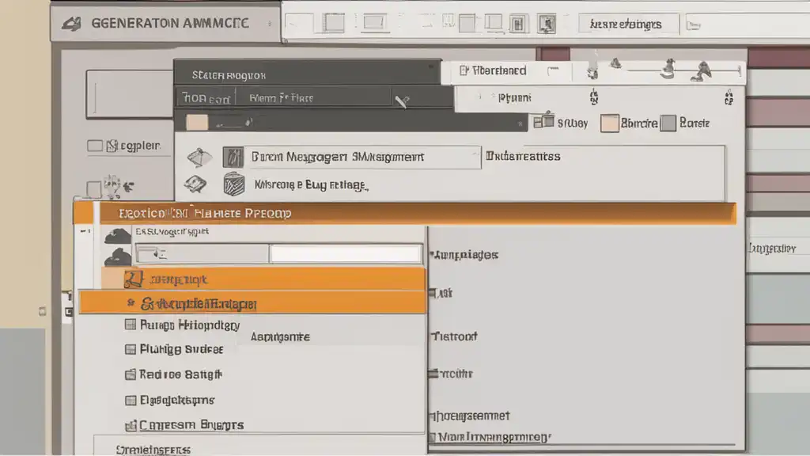The height and width of the screenshot is (456, 810).
Task: Click the app logo icon beside the window title
Action: [x=72, y=23]
